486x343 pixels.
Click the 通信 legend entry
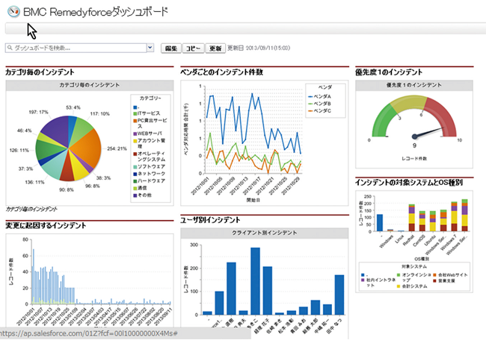(140, 188)
